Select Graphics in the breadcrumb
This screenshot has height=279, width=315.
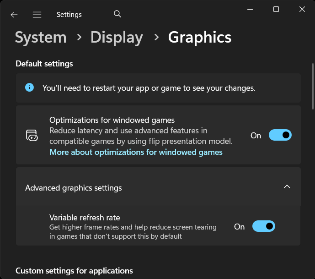click(199, 38)
